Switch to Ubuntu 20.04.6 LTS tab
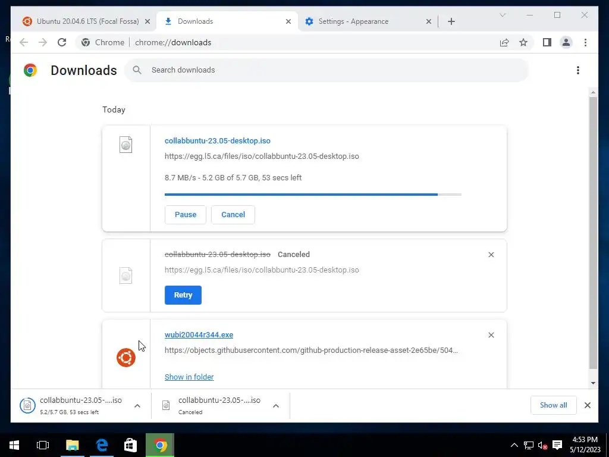The height and width of the screenshot is (457, 609). 87,21
